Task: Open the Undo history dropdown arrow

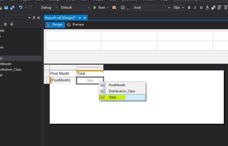Action: pos(26,8)
